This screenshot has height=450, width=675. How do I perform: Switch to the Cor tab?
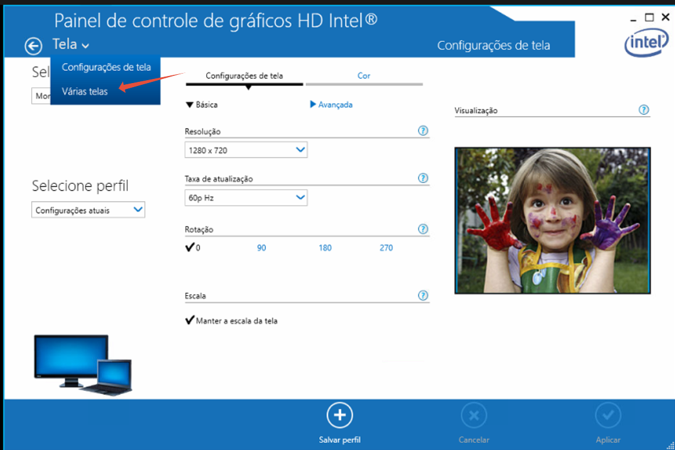point(364,76)
